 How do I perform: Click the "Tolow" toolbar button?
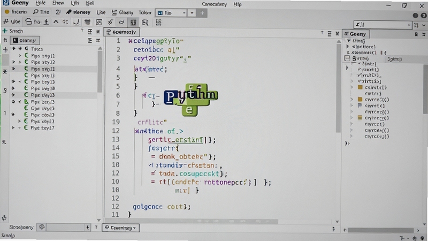(144, 12)
